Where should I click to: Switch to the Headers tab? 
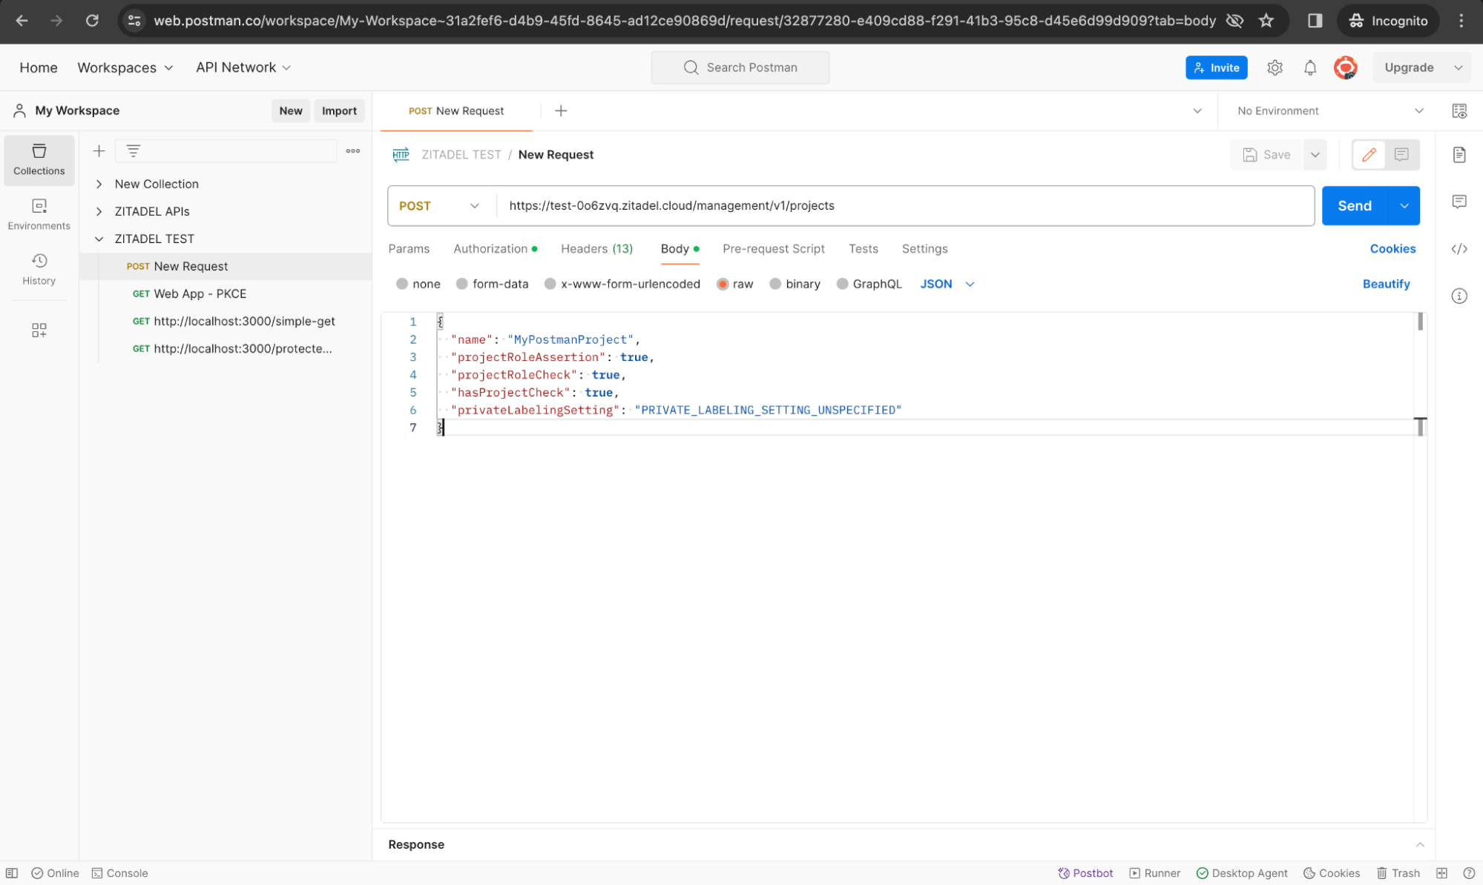[x=596, y=249]
